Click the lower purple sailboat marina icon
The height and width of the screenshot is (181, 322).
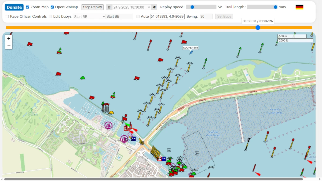pyautogui.click(x=124, y=139)
